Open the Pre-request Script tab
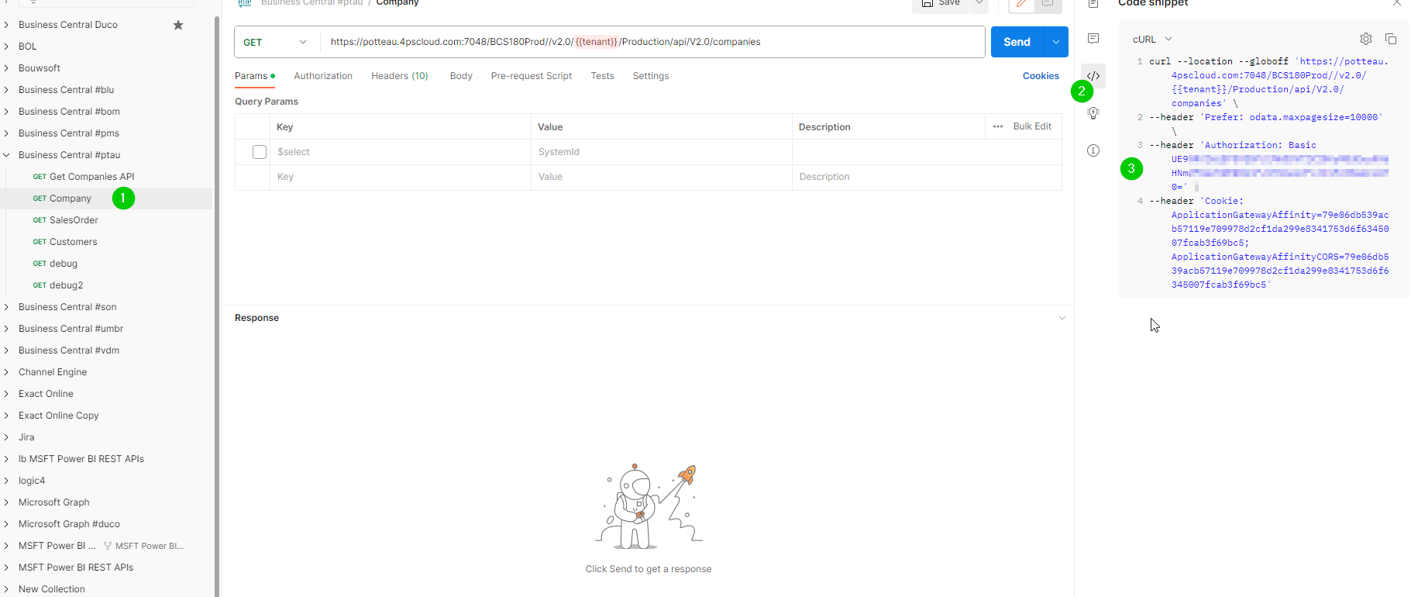The image size is (1411, 597). click(x=532, y=76)
